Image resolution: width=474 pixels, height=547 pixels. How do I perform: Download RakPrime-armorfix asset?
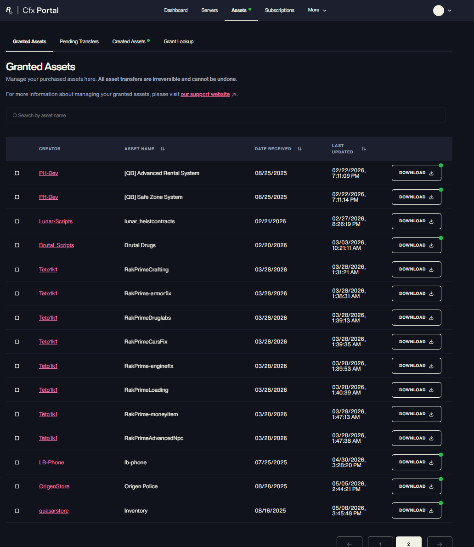click(417, 293)
